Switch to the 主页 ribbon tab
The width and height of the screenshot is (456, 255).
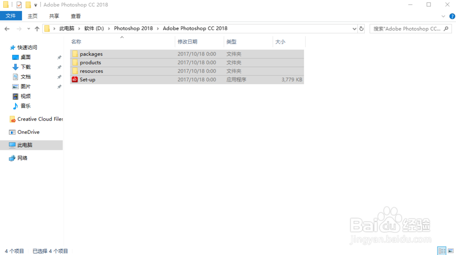tap(32, 16)
